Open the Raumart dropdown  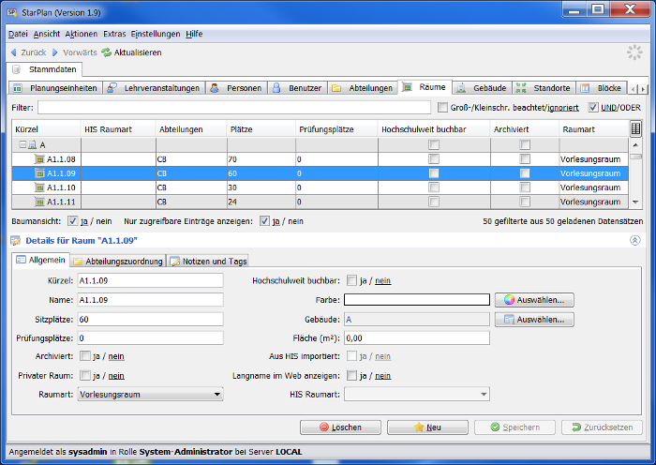point(150,395)
